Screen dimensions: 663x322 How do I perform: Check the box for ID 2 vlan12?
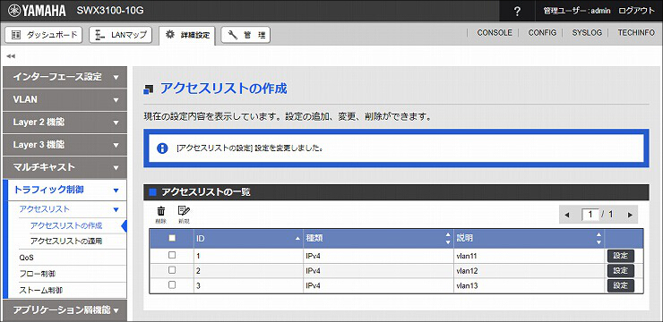pos(172,270)
